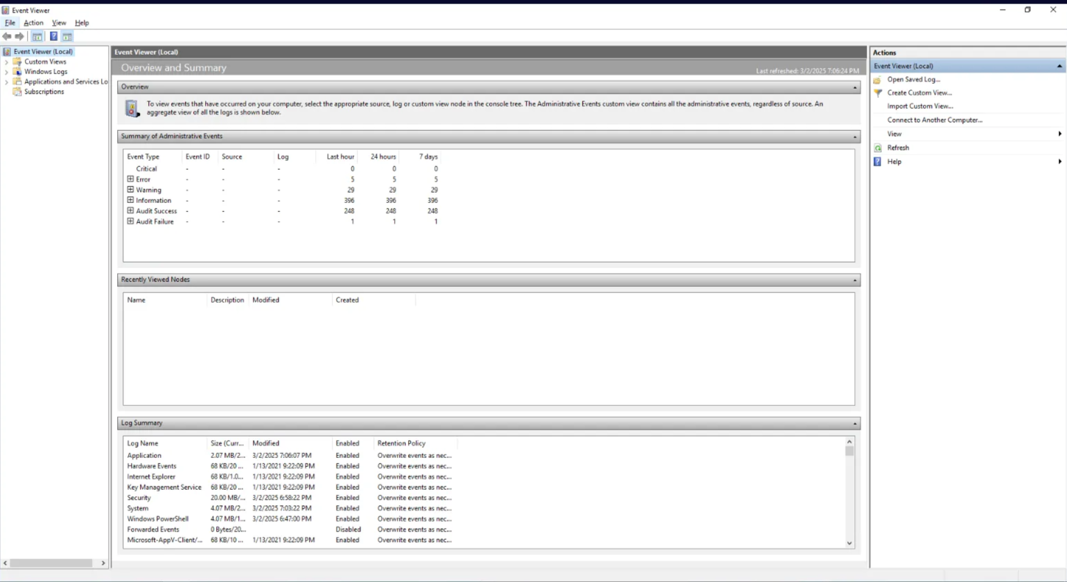The height and width of the screenshot is (582, 1067).
Task: Expand the Windows Logs tree node
Action: 7,71
